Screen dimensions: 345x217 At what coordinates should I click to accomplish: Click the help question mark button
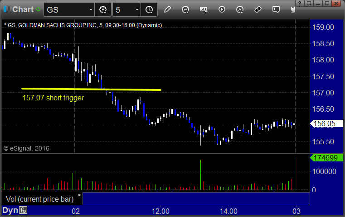(x=300, y=3)
